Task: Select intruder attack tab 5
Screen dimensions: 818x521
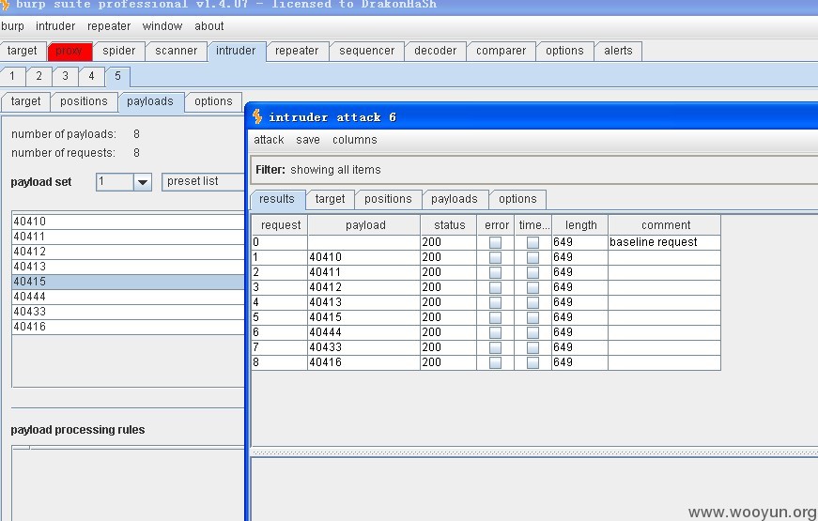Action: (118, 76)
